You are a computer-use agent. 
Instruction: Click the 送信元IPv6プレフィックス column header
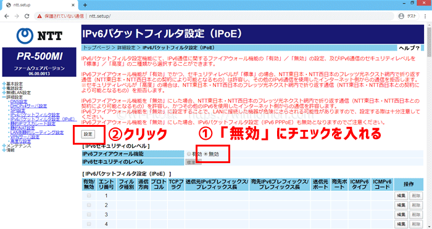tap(217, 185)
